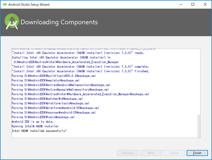
Task: Click the 'Running Intel® HAXM installer' line
Action: (x=35, y=126)
